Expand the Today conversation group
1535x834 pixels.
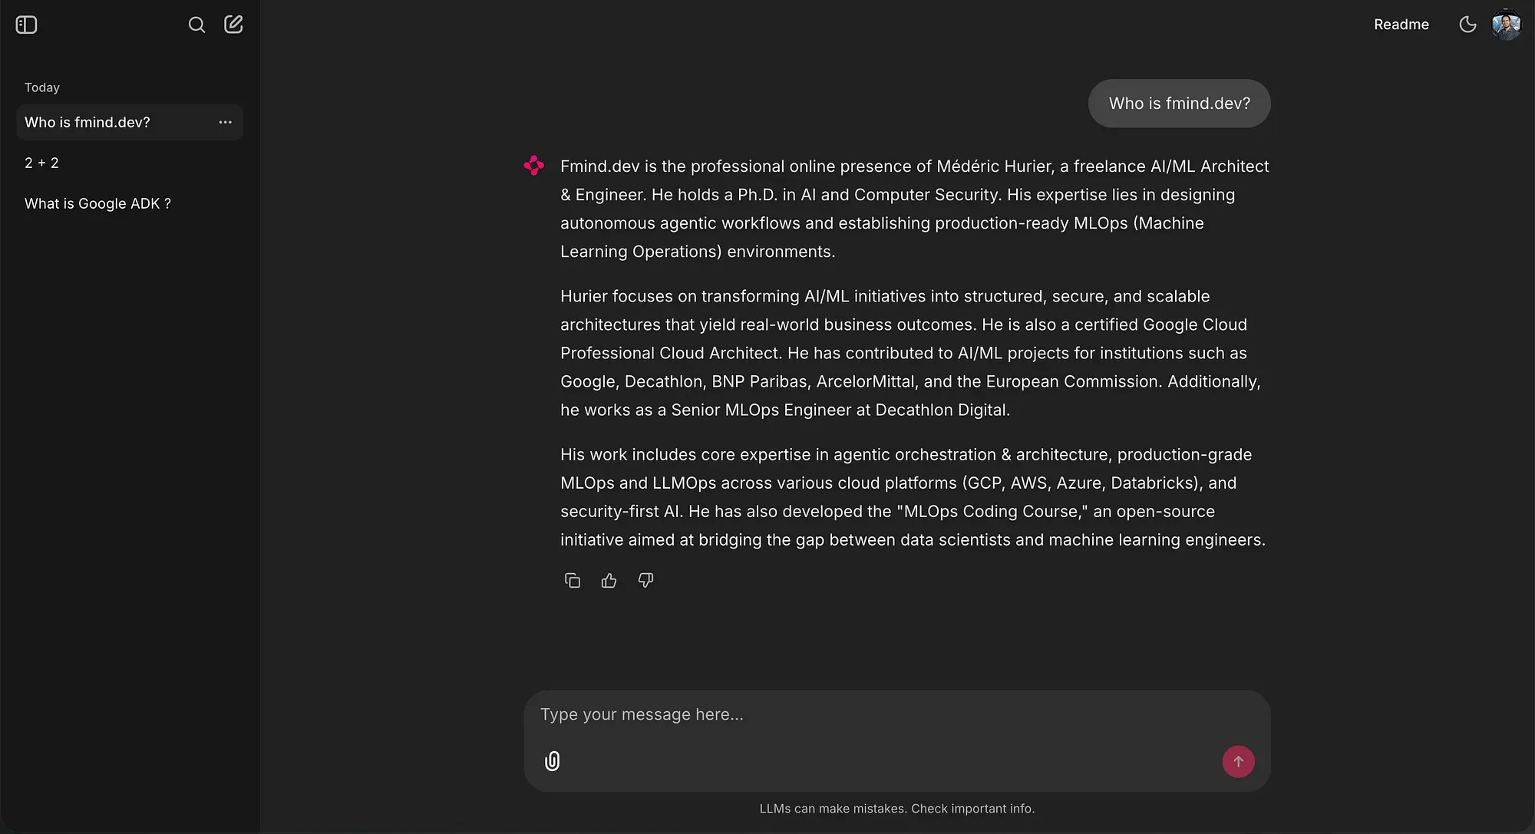[x=42, y=87]
